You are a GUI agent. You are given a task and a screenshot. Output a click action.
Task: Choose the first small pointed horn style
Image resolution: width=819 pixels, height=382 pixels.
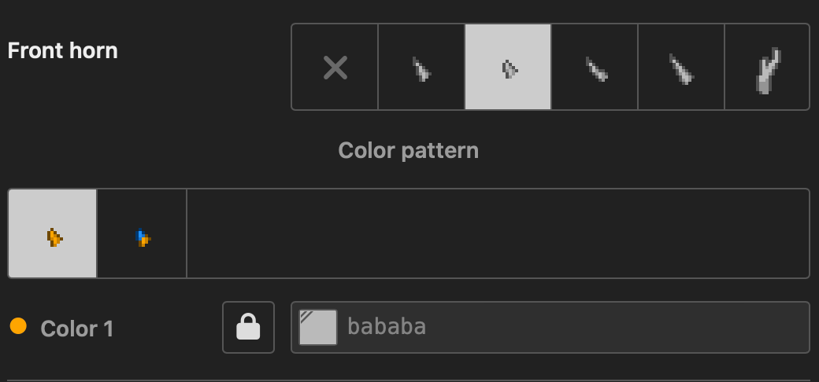[x=421, y=67]
